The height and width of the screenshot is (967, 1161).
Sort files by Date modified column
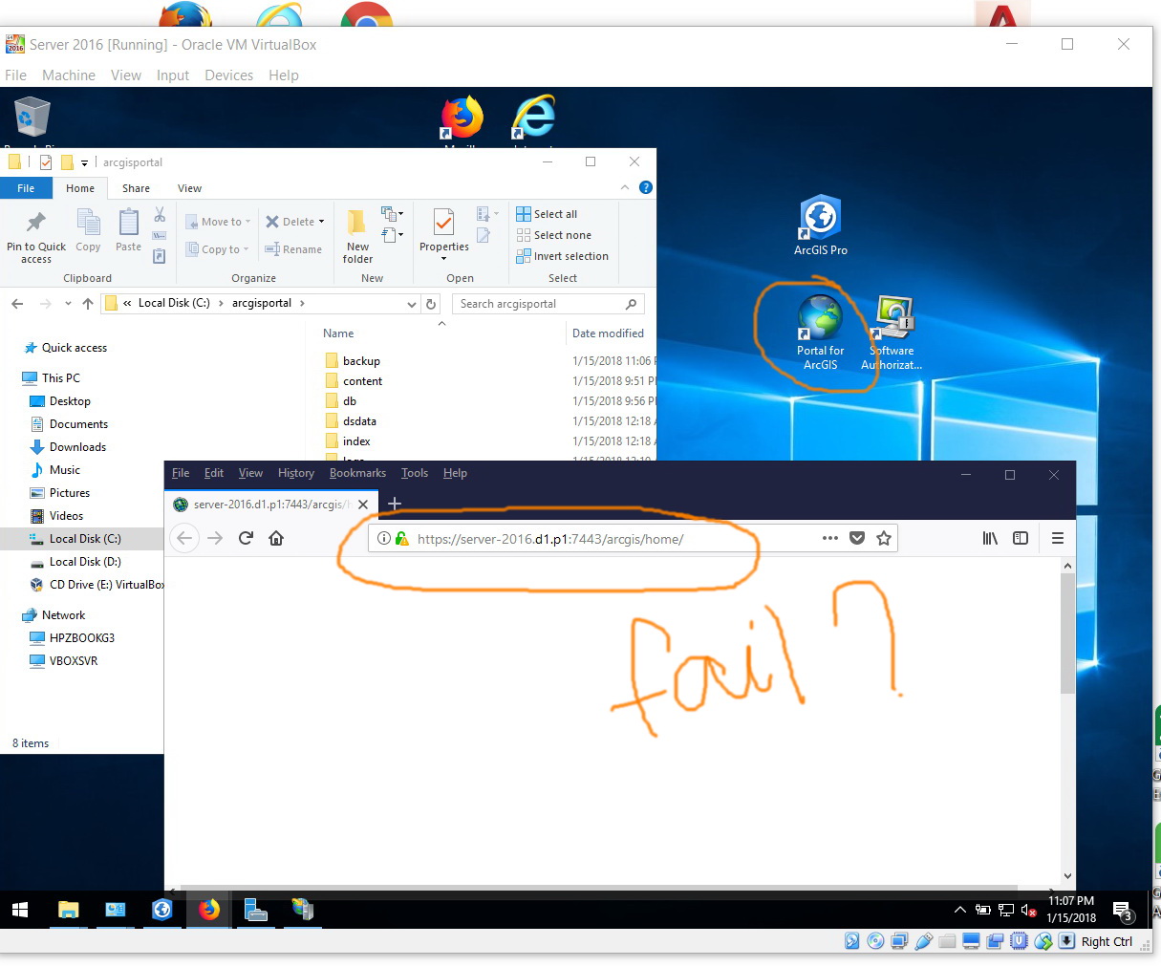point(608,333)
